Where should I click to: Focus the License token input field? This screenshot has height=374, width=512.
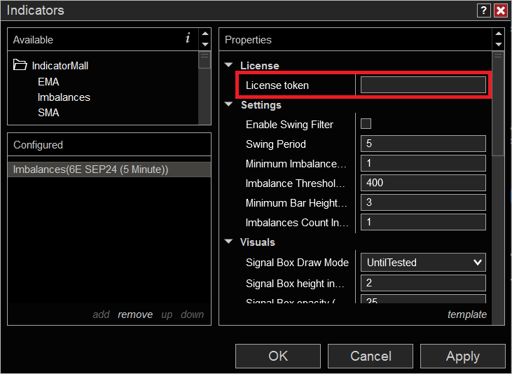tap(423, 85)
